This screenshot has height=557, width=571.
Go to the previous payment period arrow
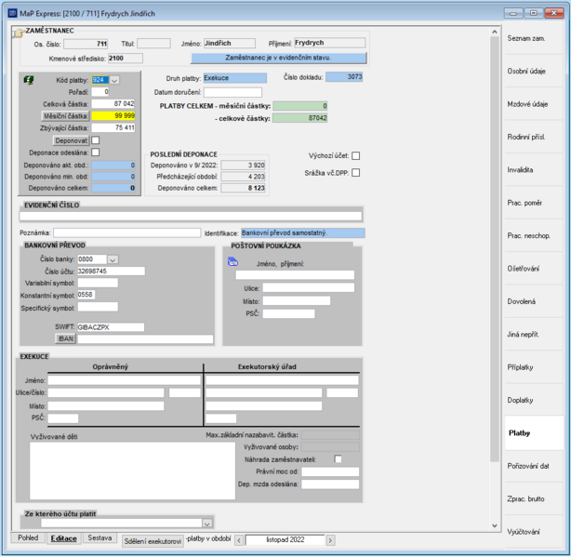pos(239,540)
